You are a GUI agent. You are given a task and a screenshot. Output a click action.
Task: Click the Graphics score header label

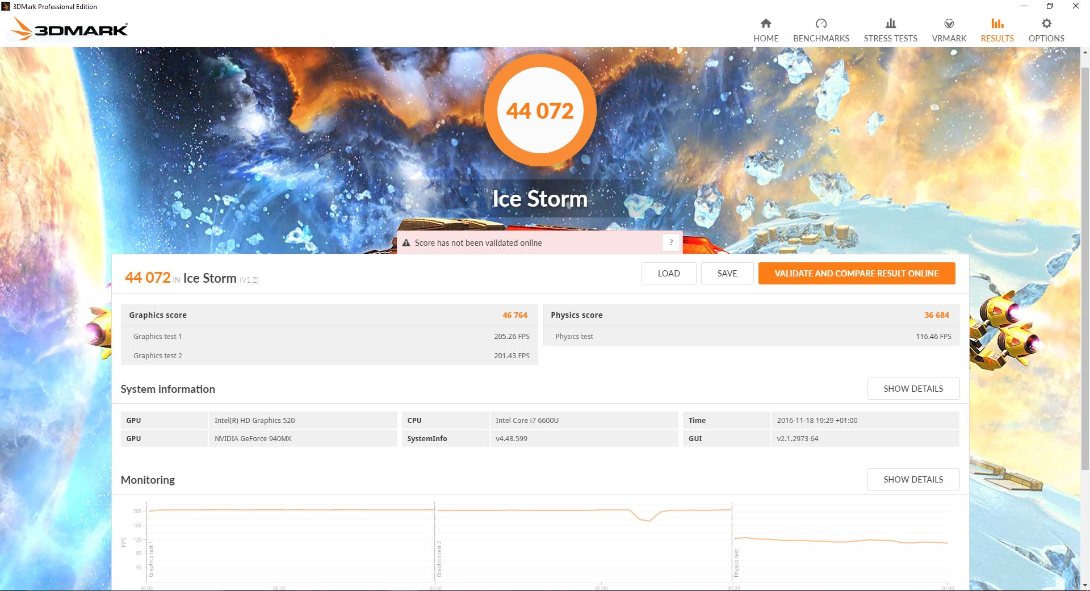tap(158, 315)
